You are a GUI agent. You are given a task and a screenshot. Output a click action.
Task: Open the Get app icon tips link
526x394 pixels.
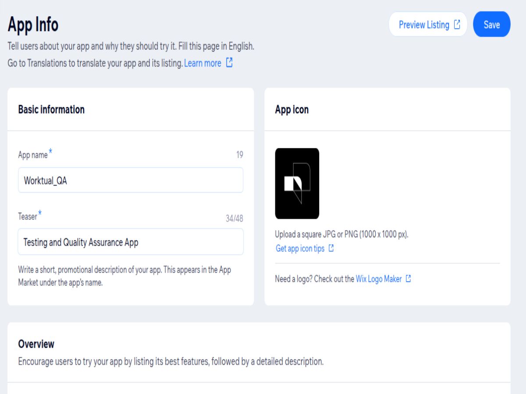[x=300, y=248]
